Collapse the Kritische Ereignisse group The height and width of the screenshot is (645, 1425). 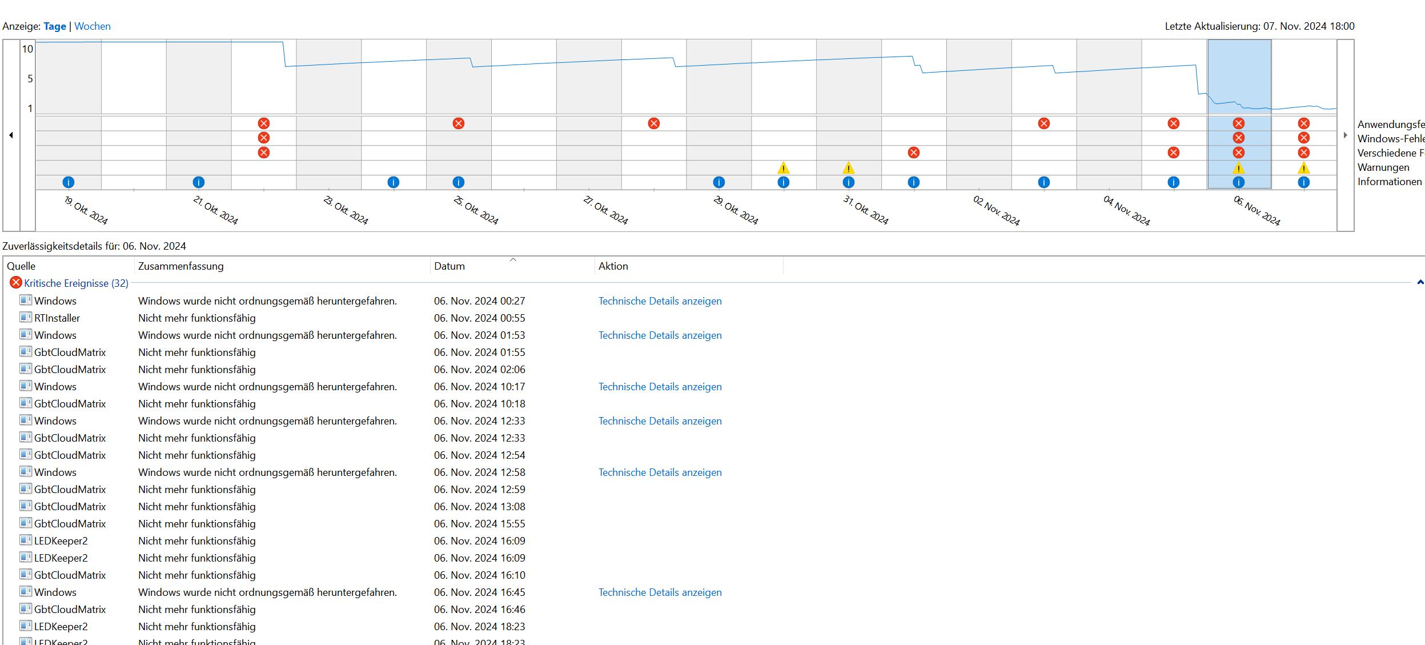[1420, 283]
